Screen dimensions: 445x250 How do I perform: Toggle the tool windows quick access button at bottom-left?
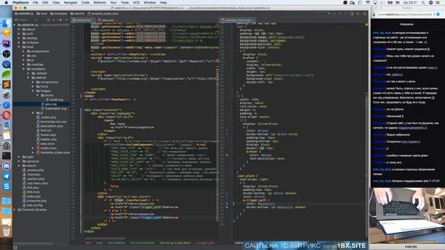[x=15, y=247]
